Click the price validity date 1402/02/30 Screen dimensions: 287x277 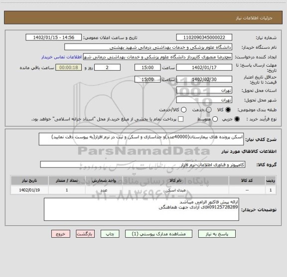204,79
